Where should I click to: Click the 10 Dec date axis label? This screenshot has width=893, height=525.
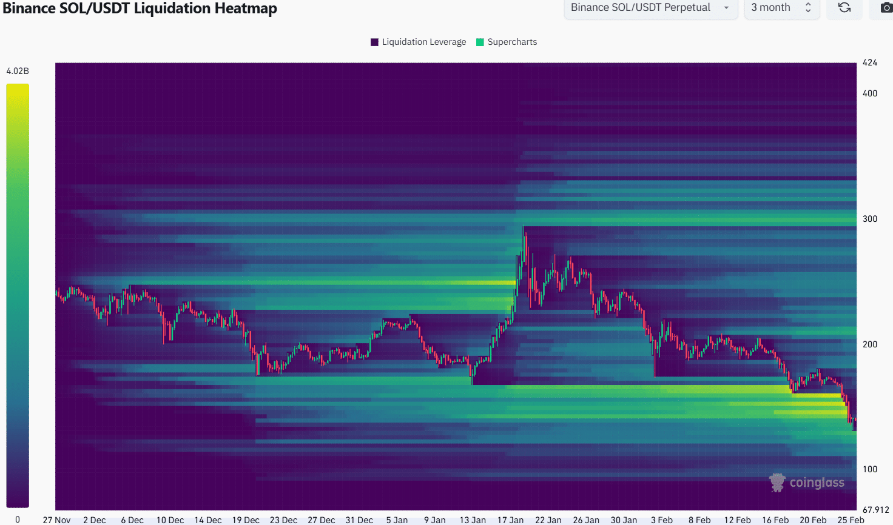tap(170, 520)
